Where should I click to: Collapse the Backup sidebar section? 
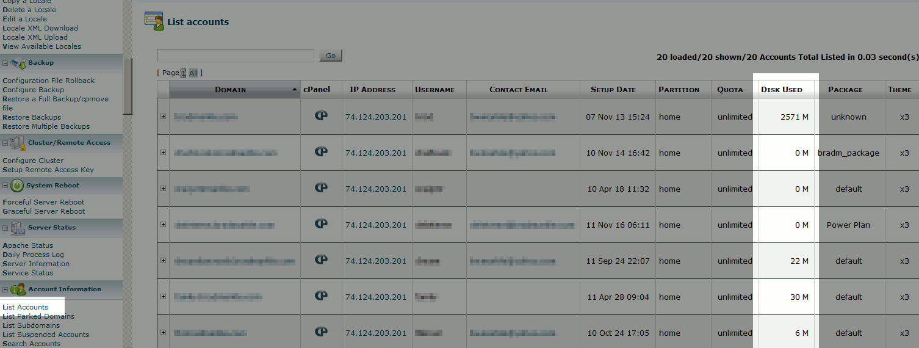(x=5, y=63)
